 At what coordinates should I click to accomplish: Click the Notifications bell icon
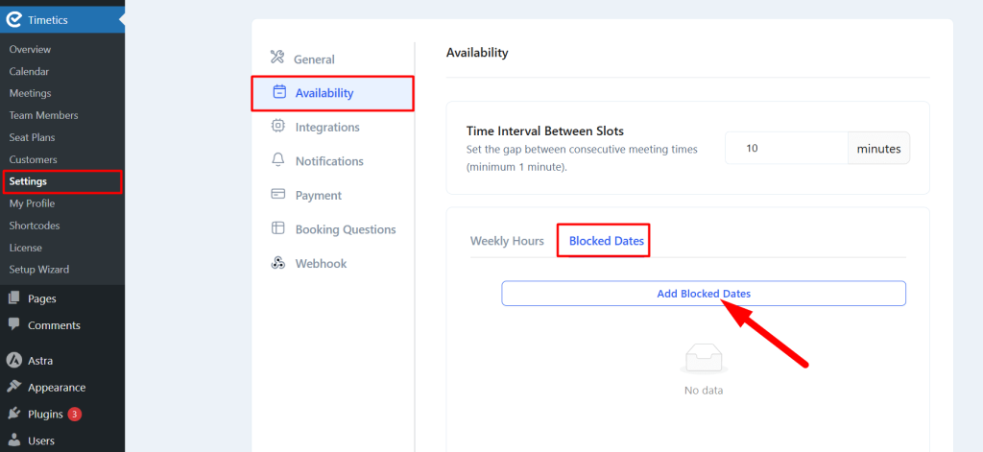[277, 160]
